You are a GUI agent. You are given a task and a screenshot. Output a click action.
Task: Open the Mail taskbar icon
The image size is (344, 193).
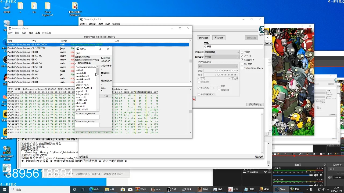click(130, 189)
